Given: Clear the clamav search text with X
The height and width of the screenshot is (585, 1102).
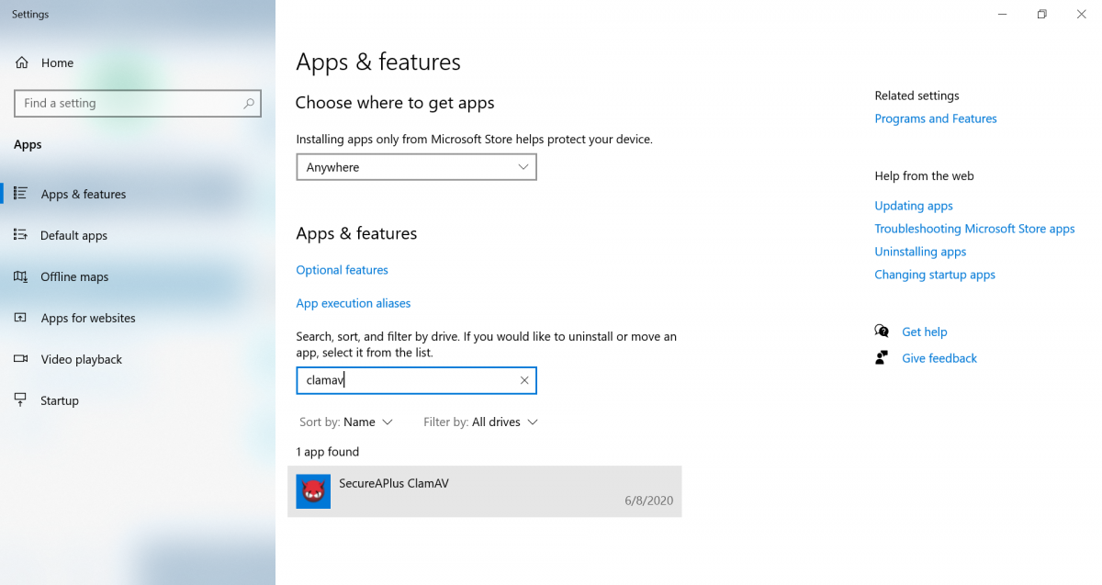Looking at the screenshot, I should (524, 380).
